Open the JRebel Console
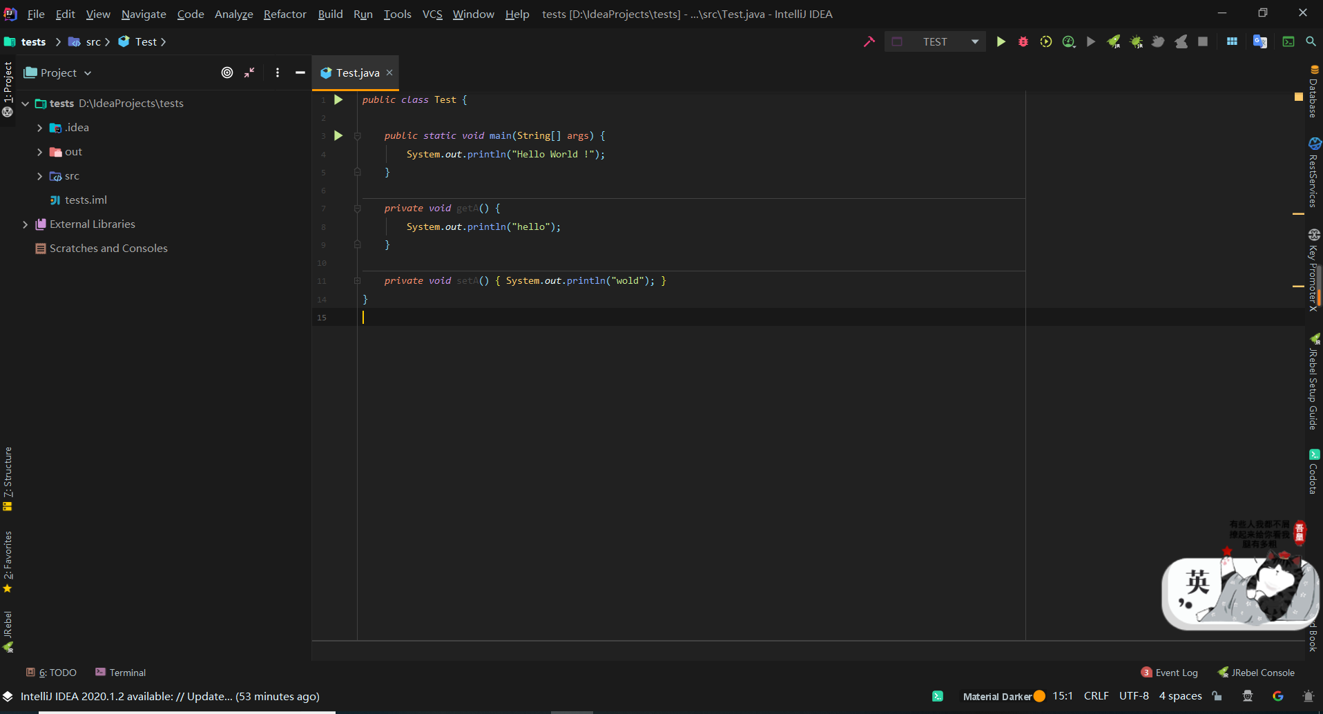Image resolution: width=1323 pixels, height=714 pixels. pyautogui.click(x=1256, y=673)
